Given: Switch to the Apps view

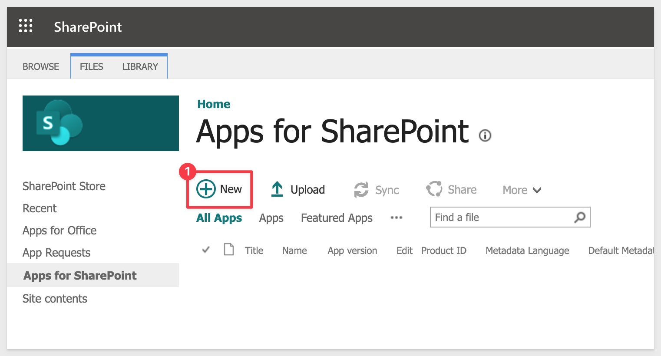Looking at the screenshot, I should pyautogui.click(x=271, y=218).
